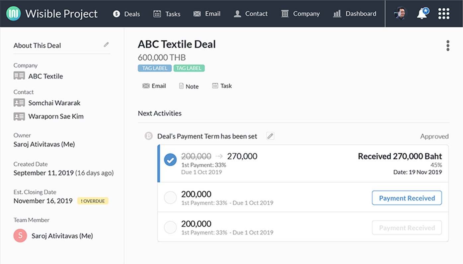Click Received 270,000 Baht text
Screen dimensions: 463x264
(x=400, y=156)
